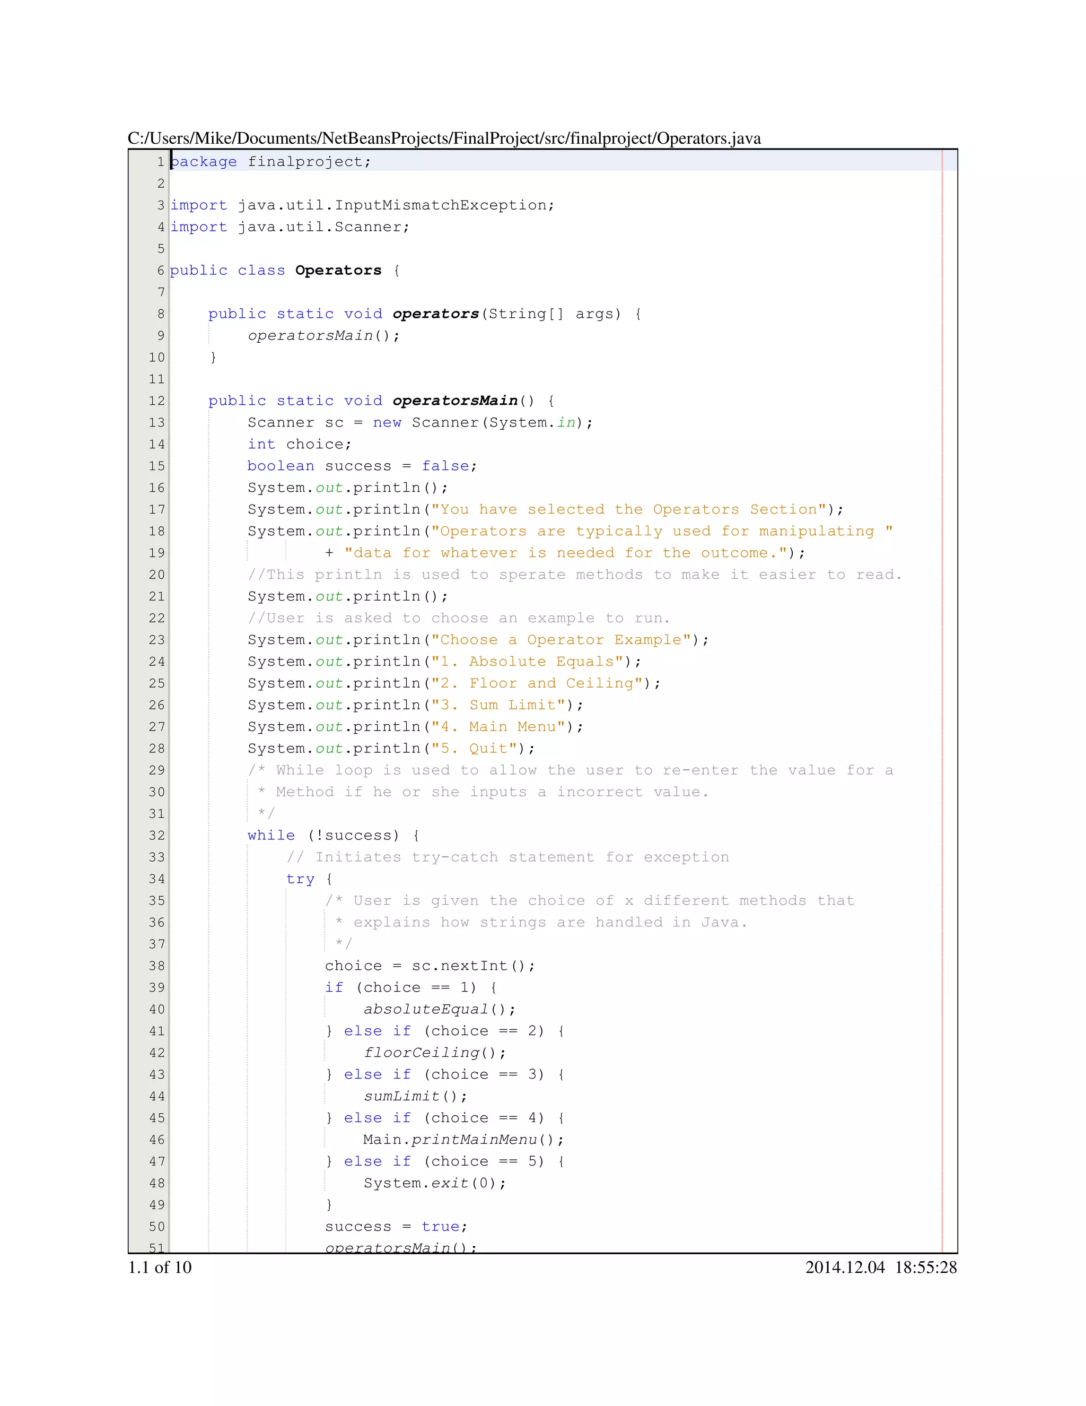Screen dimensions: 1086x1406
Task: Click the timestamp 2014.12.04 18:55:28
Action: [x=880, y=1267]
